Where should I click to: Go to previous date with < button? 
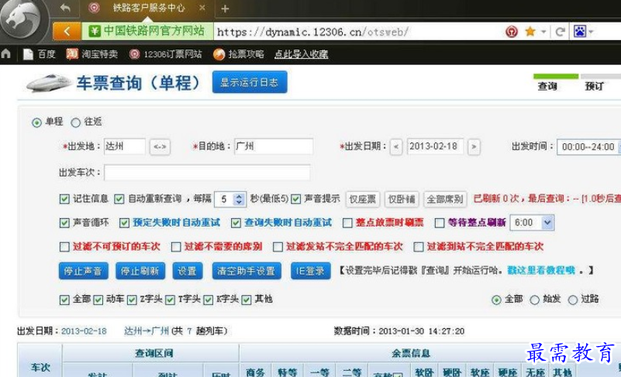[x=396, y=147]
